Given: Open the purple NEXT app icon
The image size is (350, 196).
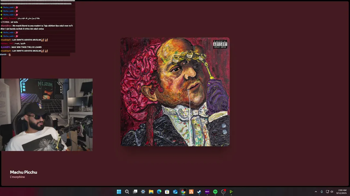Looking at the screenshot, I should [x=207, y=192].
